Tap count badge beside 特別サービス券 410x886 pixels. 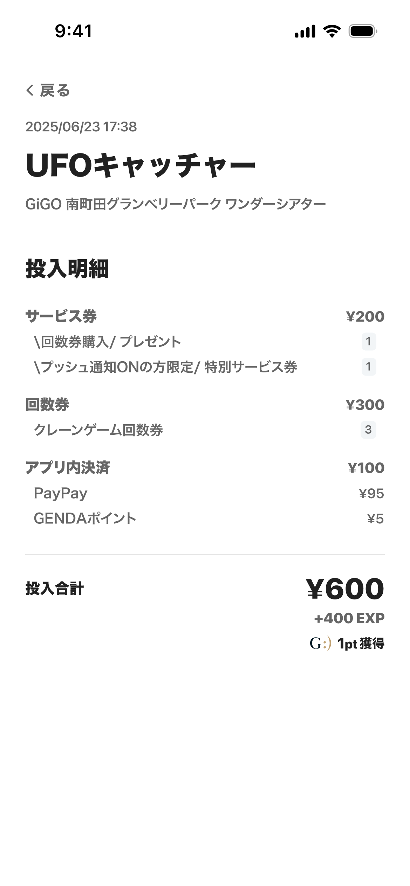[368, 367]
